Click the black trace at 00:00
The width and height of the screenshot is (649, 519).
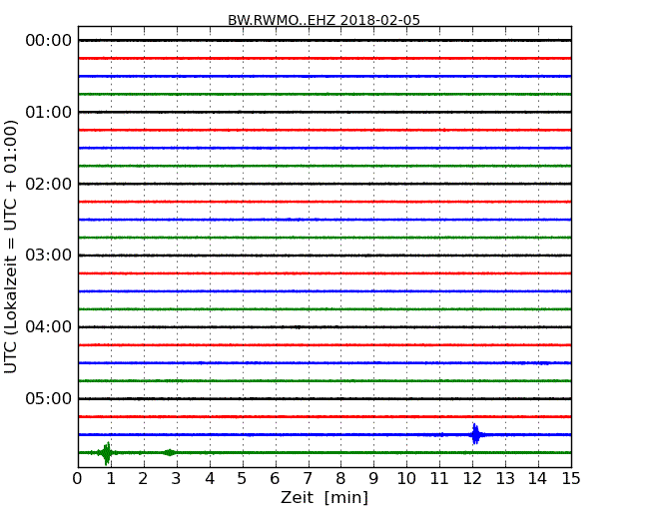pos(324,40)
